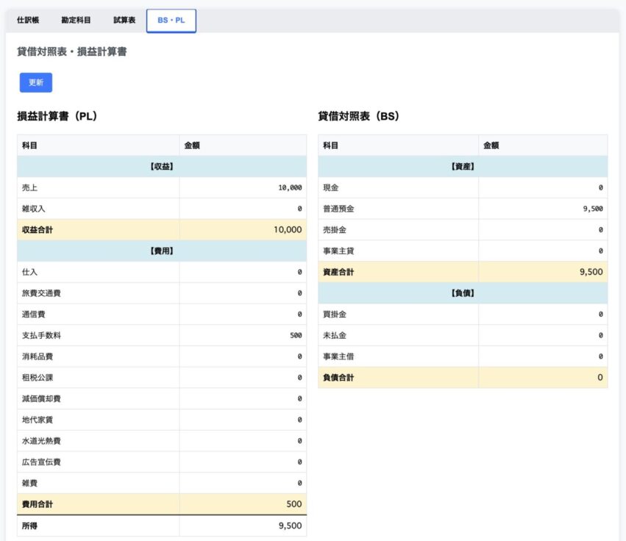626x541 pixels.
Task: Click the 10,000 amount in the 収益合計 row
Action: [288, 230]
